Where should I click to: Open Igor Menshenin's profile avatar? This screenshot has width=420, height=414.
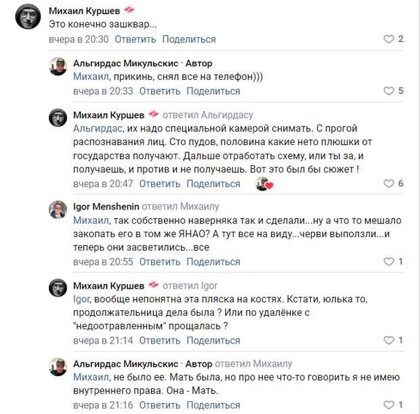pos(58,209)
